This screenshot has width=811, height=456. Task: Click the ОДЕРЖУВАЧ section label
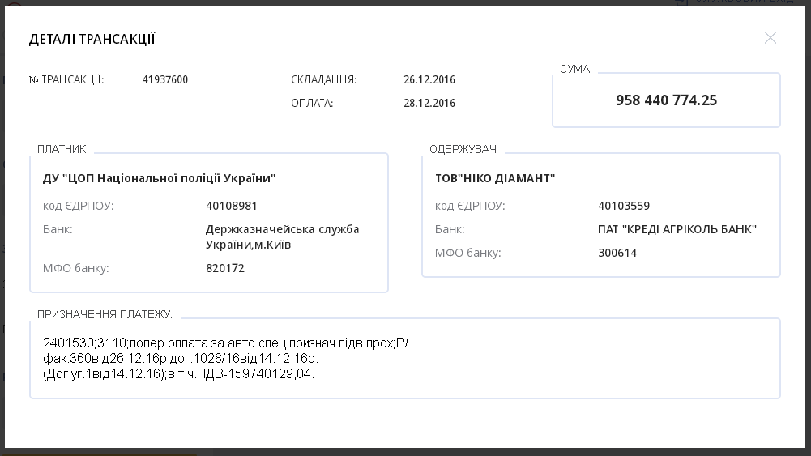463,150
